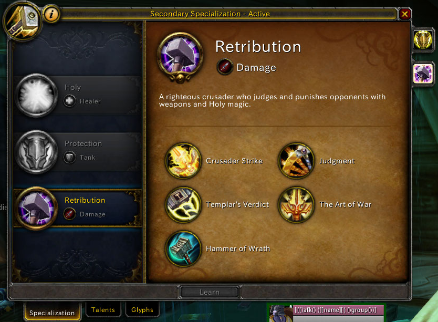The image size is (438, 322).
Task: Select the Retribution damage specialization
Action: click(78, 208)
